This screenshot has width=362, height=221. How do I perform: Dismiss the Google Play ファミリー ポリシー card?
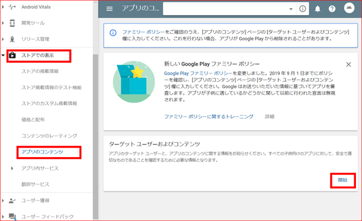pos(348,64)
